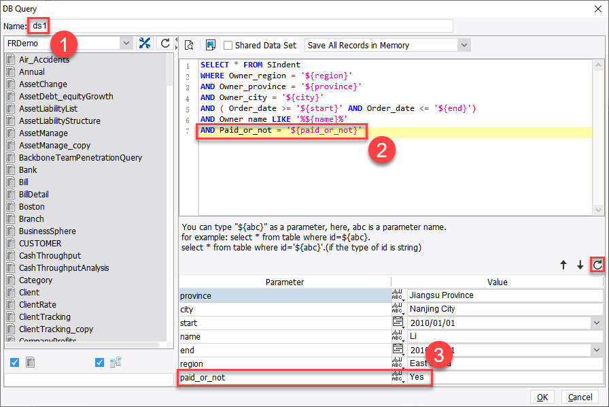
Task: Refresh the FRDemo table list
Action: tap(165, 43)
